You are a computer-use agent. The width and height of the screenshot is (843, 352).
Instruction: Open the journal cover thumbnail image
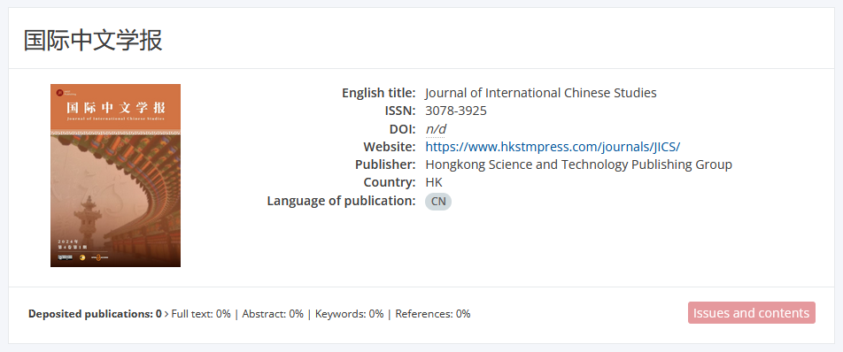116,175
